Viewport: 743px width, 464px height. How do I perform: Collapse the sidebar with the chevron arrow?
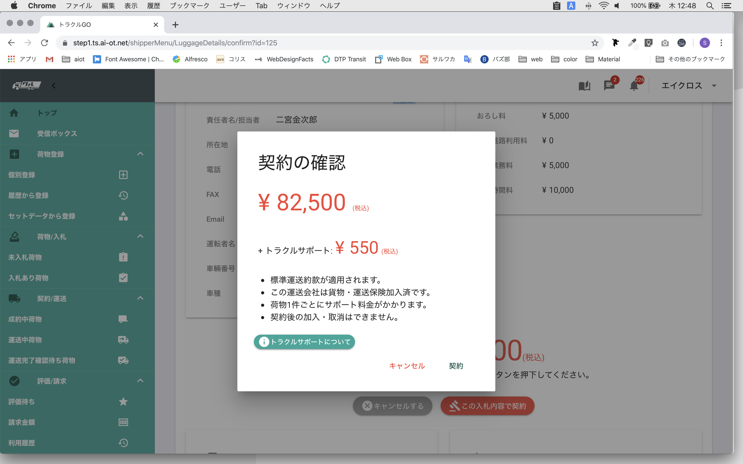54,86
